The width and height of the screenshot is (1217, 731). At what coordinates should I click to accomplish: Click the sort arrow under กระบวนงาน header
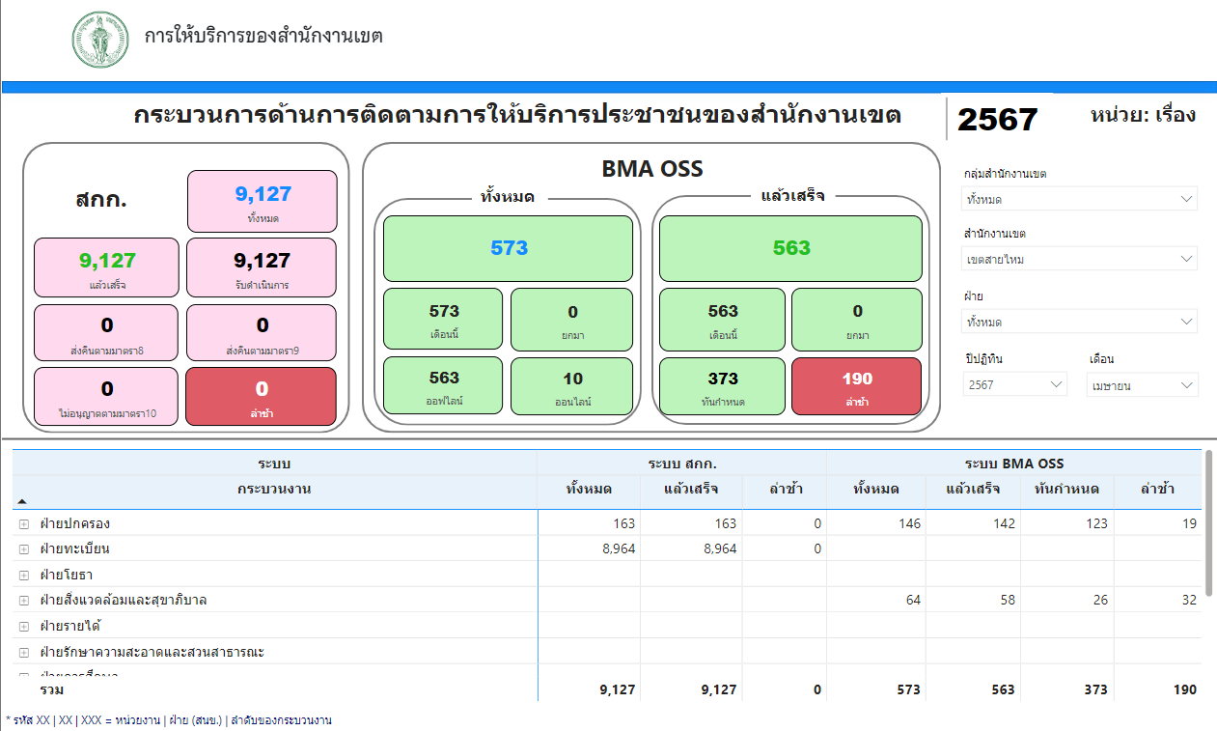pos(22,502)
